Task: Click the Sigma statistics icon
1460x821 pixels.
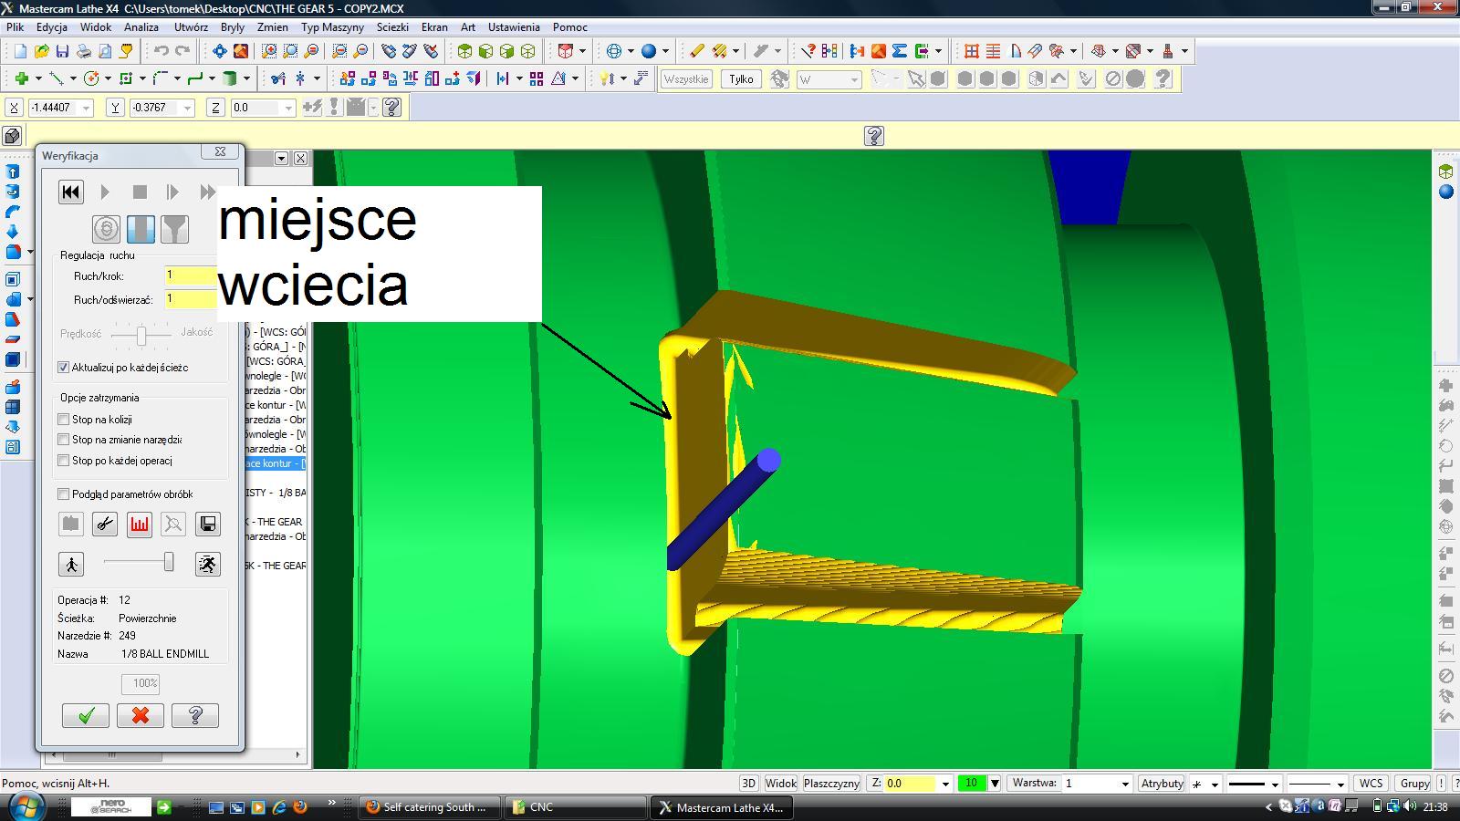Action: tap(900, 51)
